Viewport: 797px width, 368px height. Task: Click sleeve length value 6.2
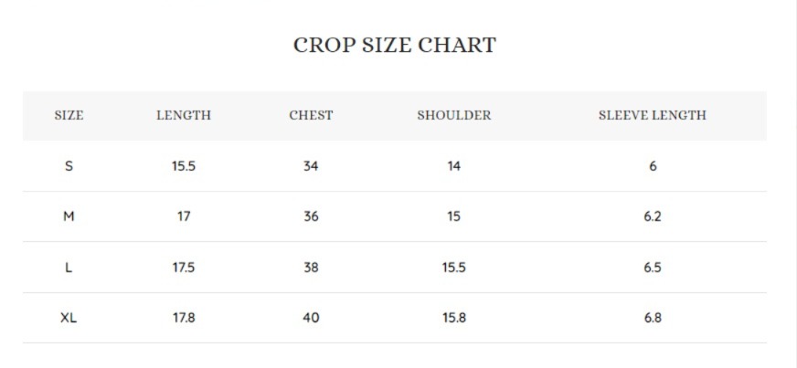click(x=652, y=217)
